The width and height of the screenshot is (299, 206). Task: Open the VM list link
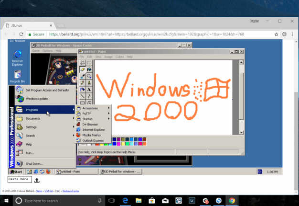(48, 191)
